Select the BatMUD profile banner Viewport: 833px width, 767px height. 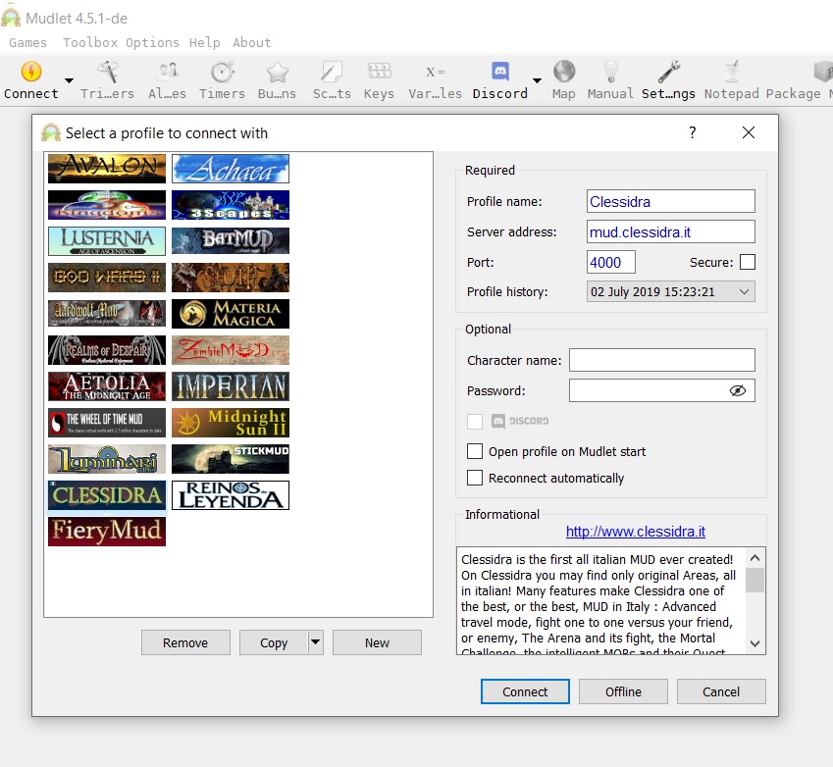(x=231, y=241)
